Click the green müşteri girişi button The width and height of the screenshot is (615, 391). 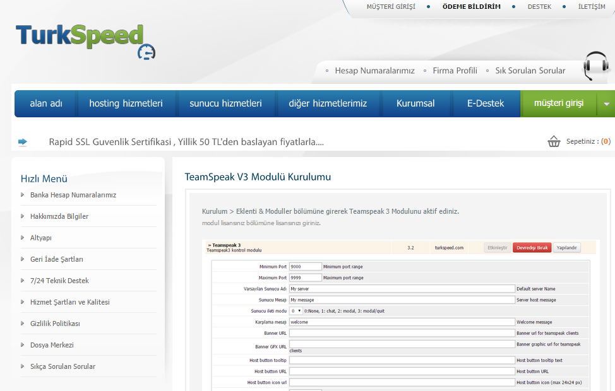[x=559, y=103]
